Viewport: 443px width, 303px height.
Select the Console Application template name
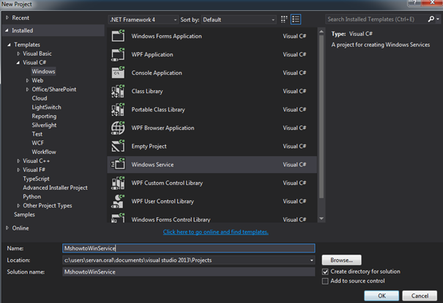tap(157, 73)
